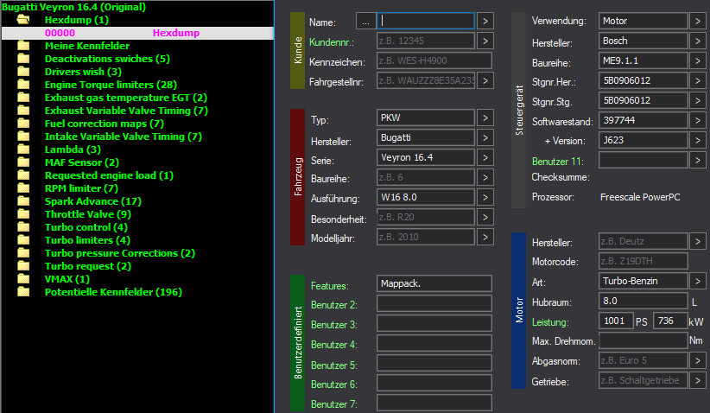The width and height of the screenshot is (710, 413).
Task: Focus the Benutzer 5 input field
Action: (x=434, y=363)
